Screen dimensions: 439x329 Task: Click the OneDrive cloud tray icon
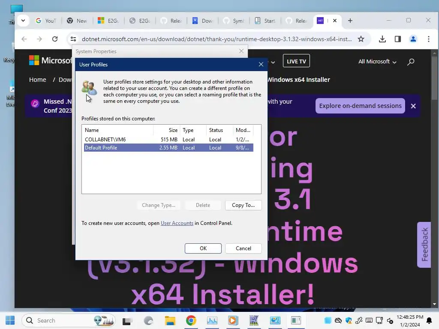338,320
